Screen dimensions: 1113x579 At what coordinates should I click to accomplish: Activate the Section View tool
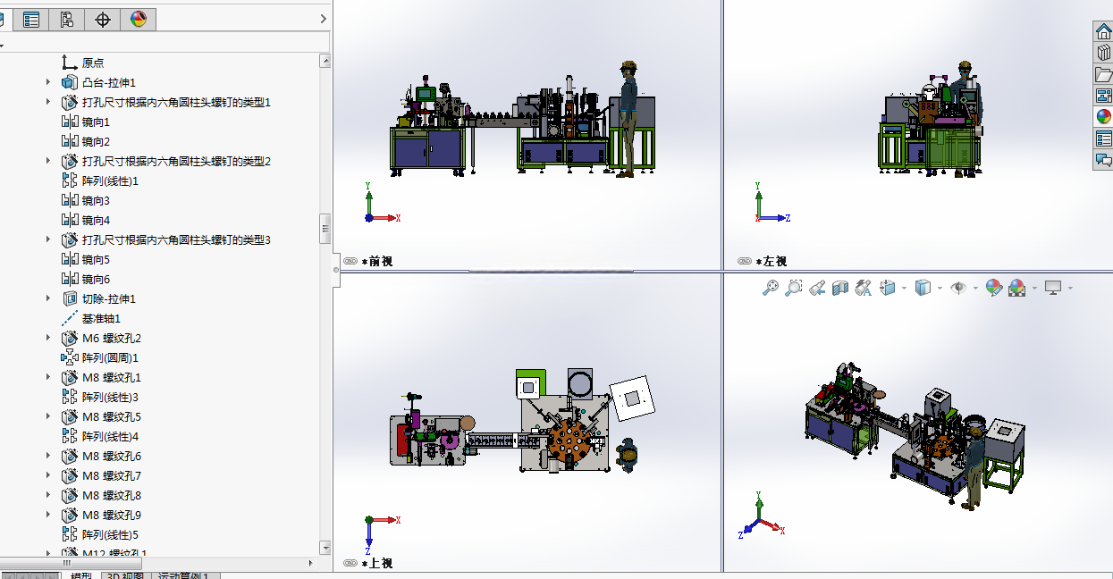(x=840, y=288)
